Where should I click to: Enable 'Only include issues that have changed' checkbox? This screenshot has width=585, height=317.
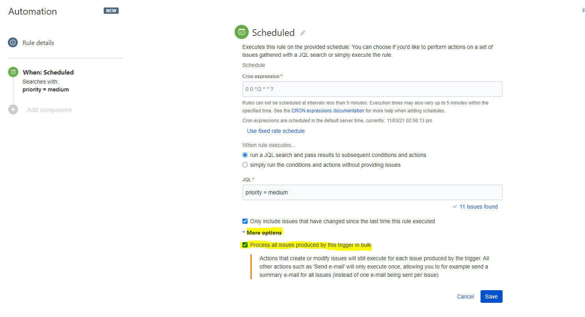point(245,221)
